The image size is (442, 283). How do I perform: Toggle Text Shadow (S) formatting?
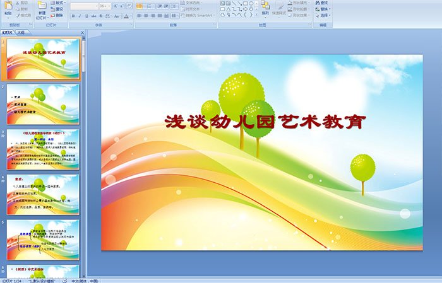point(100,16)
